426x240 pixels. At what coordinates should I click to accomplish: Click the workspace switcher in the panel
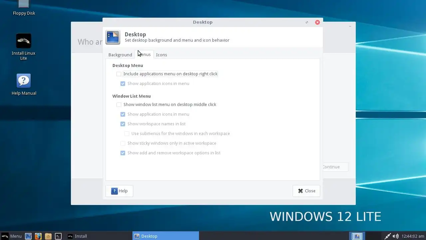pyautogui.click(x=357, y=236)
